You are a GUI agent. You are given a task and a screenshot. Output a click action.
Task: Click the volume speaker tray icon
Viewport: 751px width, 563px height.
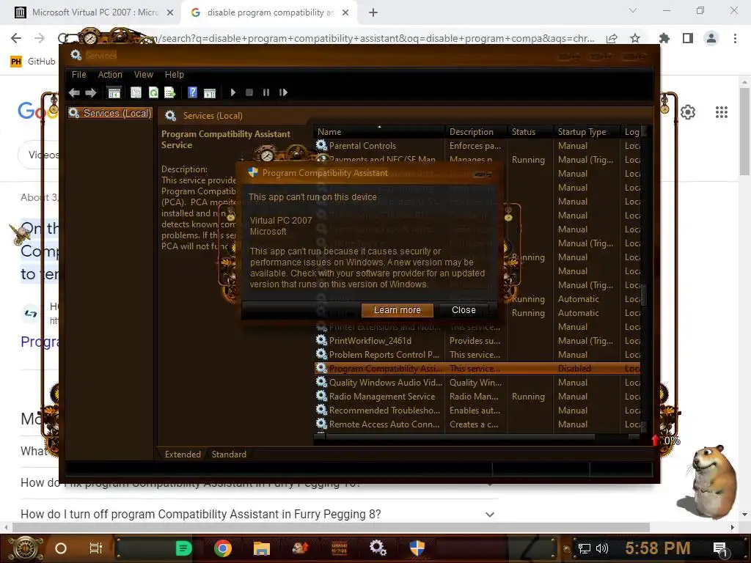pos(602,548)
